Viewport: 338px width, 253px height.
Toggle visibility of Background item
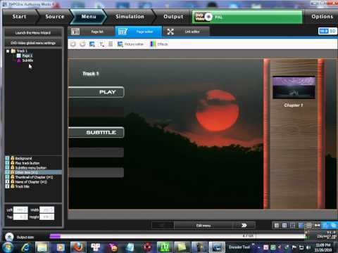tap(7, 158)
